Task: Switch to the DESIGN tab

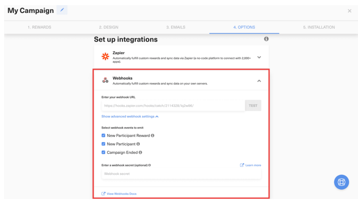Action: [109, 27]
